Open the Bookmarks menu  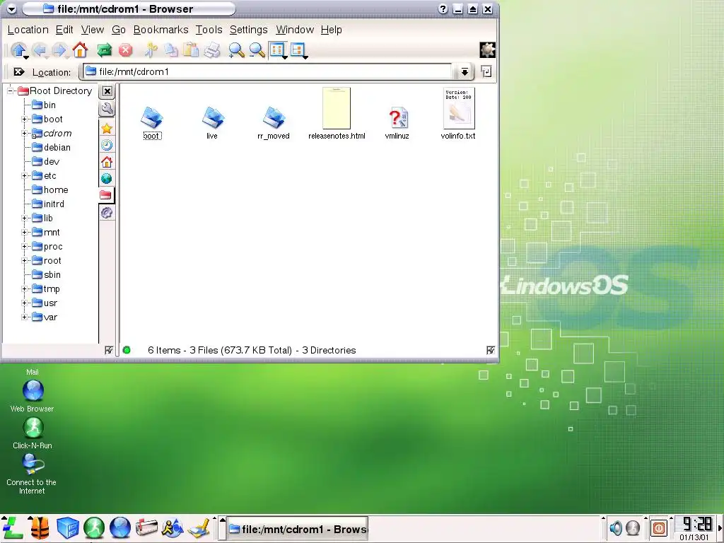click(160, 30)
